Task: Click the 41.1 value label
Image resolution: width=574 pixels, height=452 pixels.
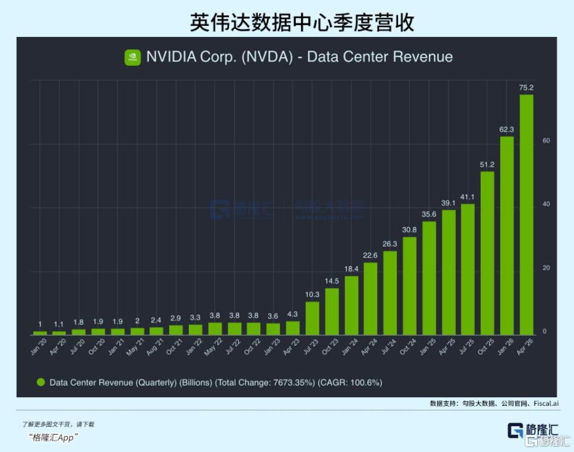Action: 468,197
